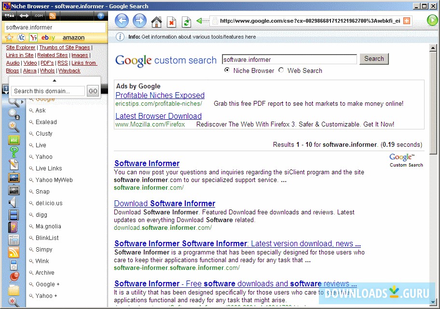The height and width of the screenshot is (309, 440).
Task: Click the orange RSS sidebar icon
Action: point(14,252)
